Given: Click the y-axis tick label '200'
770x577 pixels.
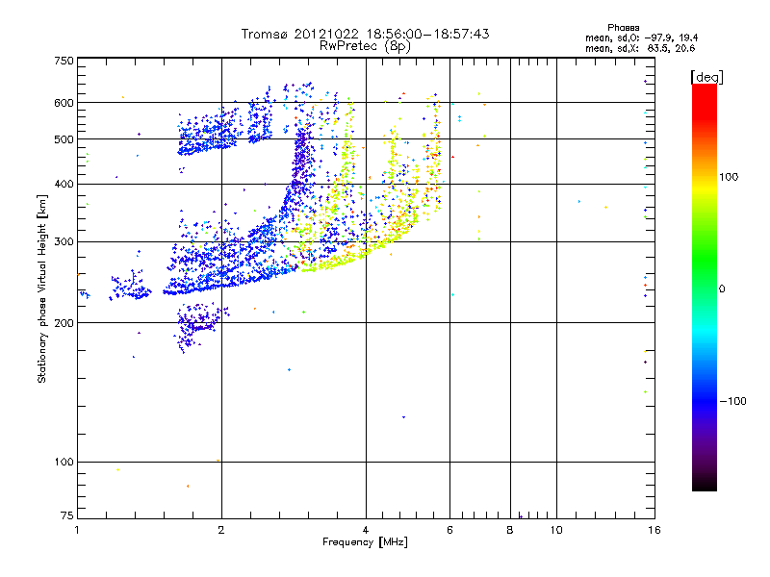Looking at the screenshot, I should point(64,323).
